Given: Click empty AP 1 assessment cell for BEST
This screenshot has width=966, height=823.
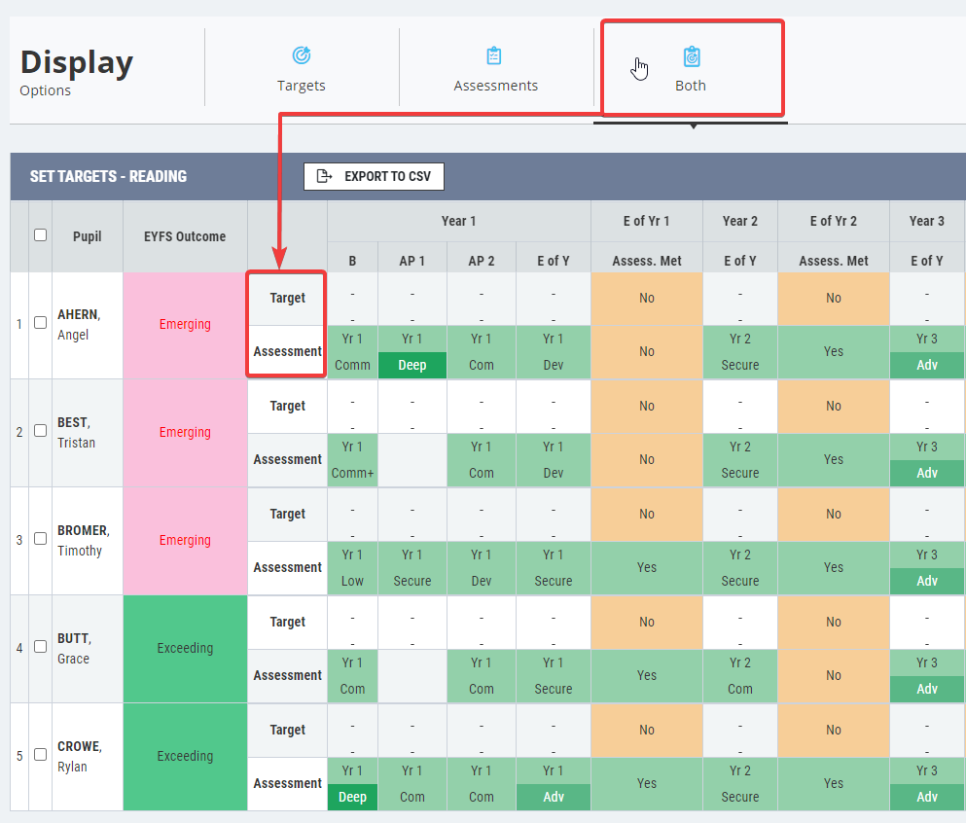Looking at the screenshot, I should coord(412,459).
